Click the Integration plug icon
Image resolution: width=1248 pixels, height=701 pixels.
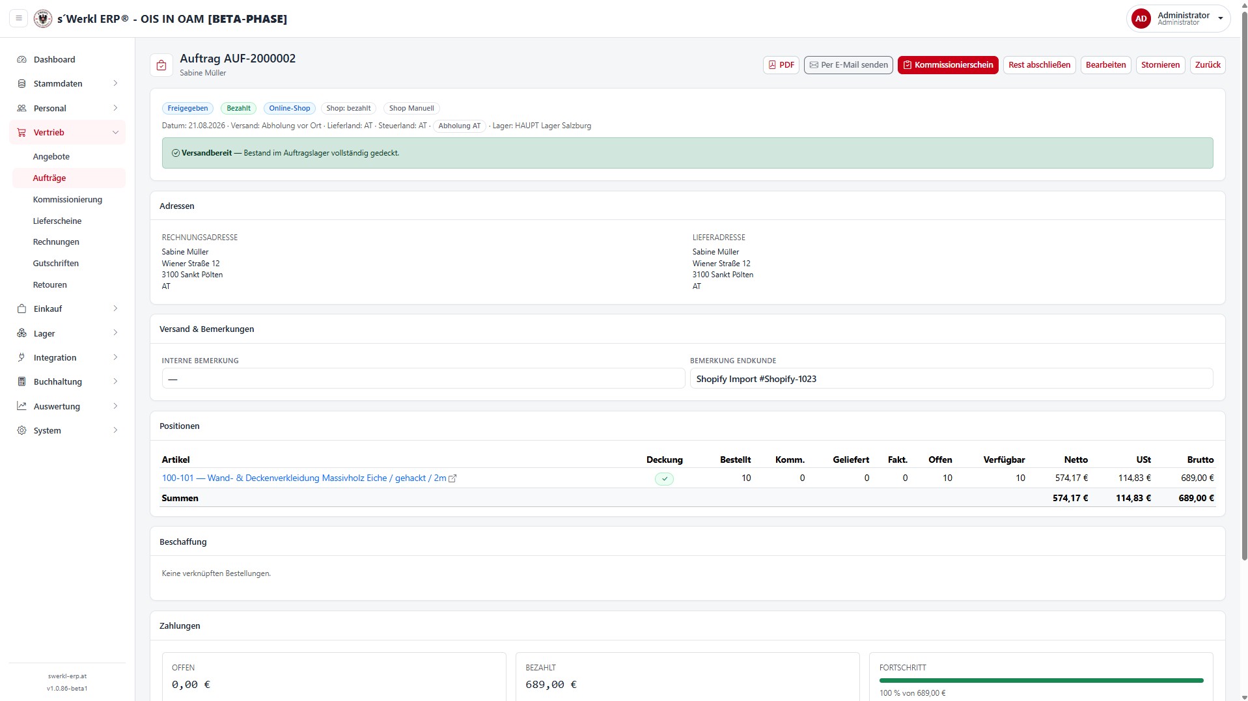point(21,357)
